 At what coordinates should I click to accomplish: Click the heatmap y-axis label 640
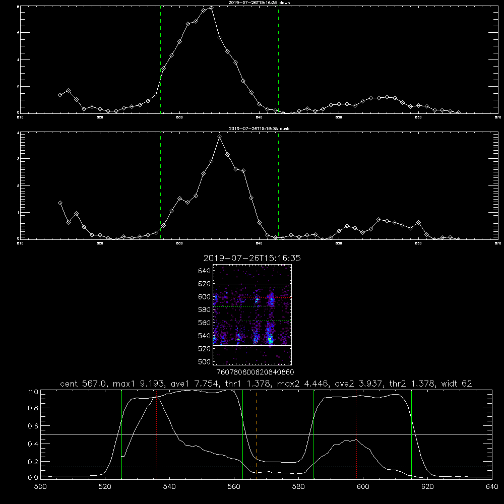click(x=204, y=271)
